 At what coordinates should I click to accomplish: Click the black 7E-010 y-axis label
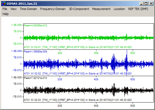tap(18, 84)
